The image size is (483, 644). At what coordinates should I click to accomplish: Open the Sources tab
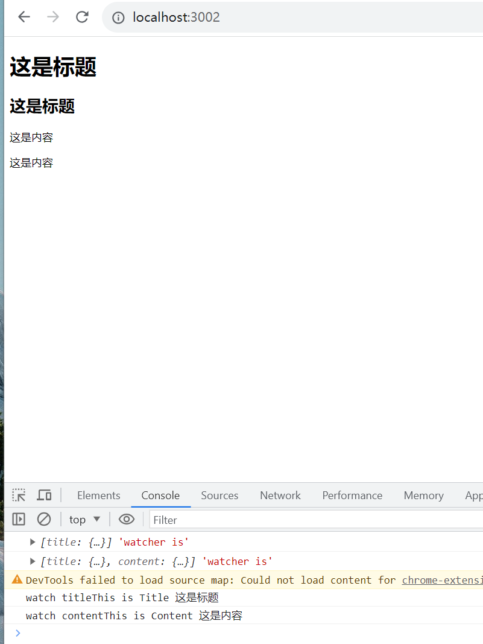[x=219, y=496]
